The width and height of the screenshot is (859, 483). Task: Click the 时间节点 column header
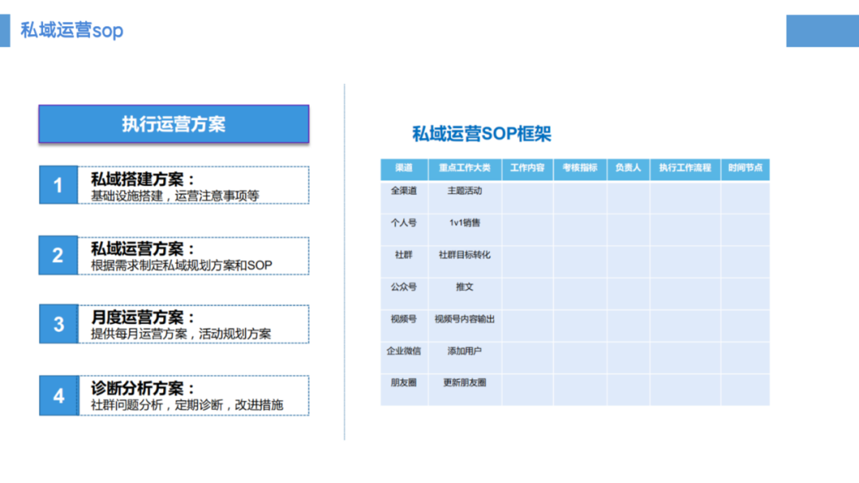(x=745, y=169)
